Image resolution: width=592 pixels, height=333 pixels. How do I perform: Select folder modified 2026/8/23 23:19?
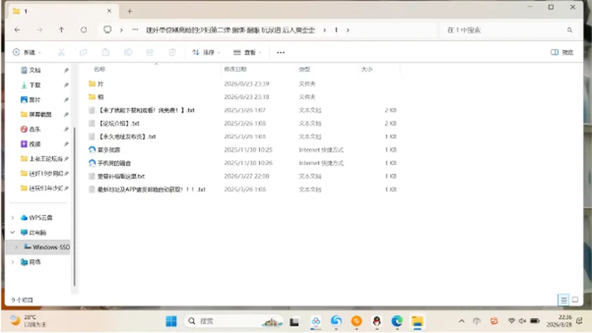[243, 84]
